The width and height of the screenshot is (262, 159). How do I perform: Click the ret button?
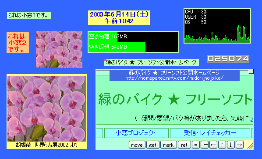point(184,145)
